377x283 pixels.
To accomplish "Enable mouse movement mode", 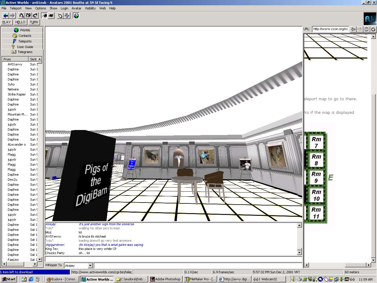I will coord(60,16).
